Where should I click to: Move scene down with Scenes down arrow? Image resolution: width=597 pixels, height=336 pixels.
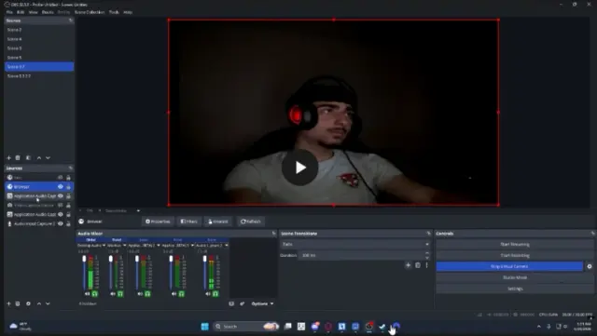48,157
